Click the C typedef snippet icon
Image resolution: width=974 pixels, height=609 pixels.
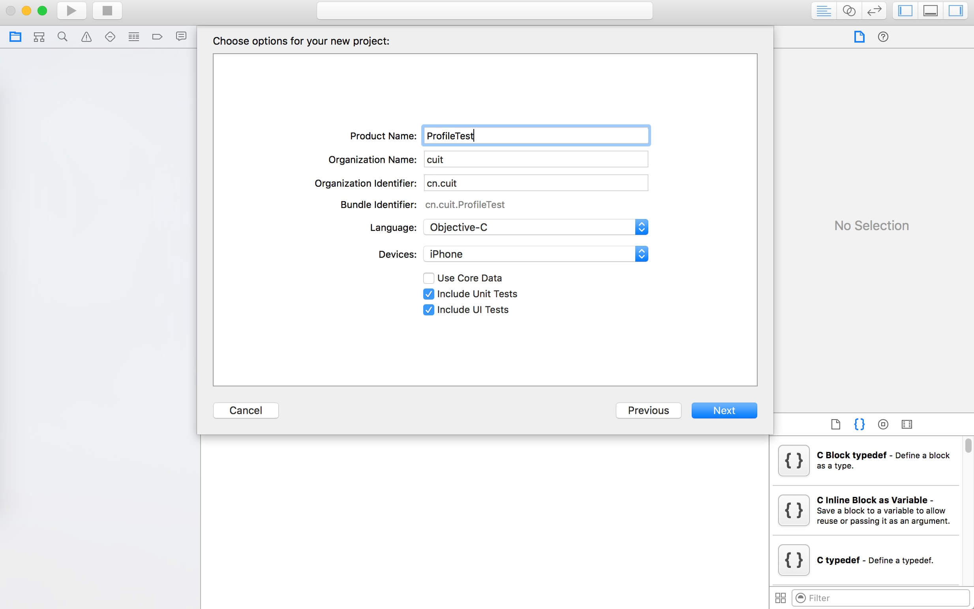pos(794,560)
